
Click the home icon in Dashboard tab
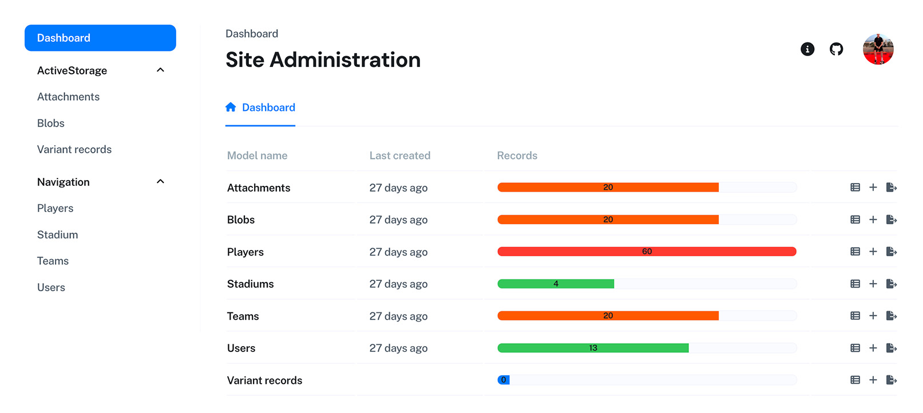coord(231,108)
